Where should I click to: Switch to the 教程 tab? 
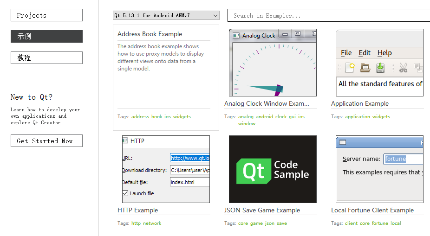pos(46,57)
